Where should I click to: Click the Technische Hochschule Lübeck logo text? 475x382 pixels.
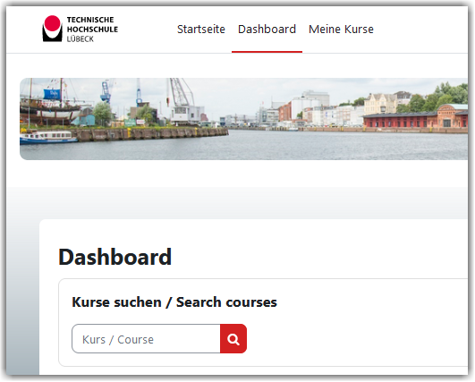pos(92,30)
